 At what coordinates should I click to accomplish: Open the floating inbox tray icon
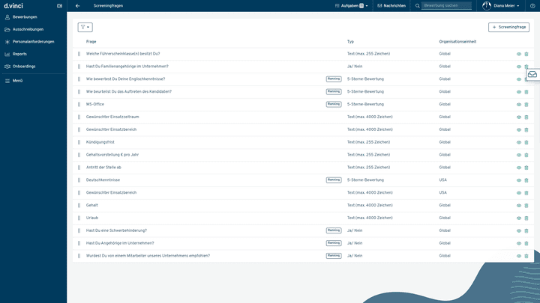point(532,75)
